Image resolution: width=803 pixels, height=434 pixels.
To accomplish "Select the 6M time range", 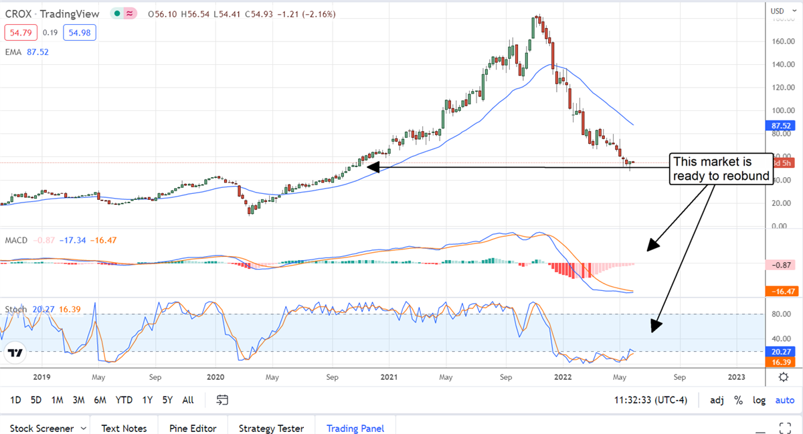I will [x=100, y=400].
